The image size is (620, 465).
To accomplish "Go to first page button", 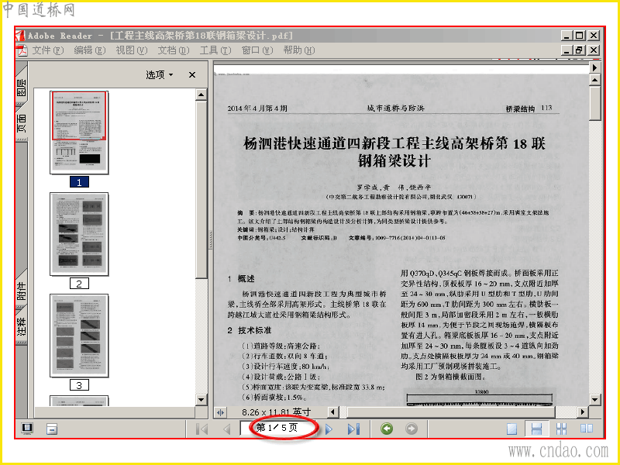I will (x=202, y=429).
